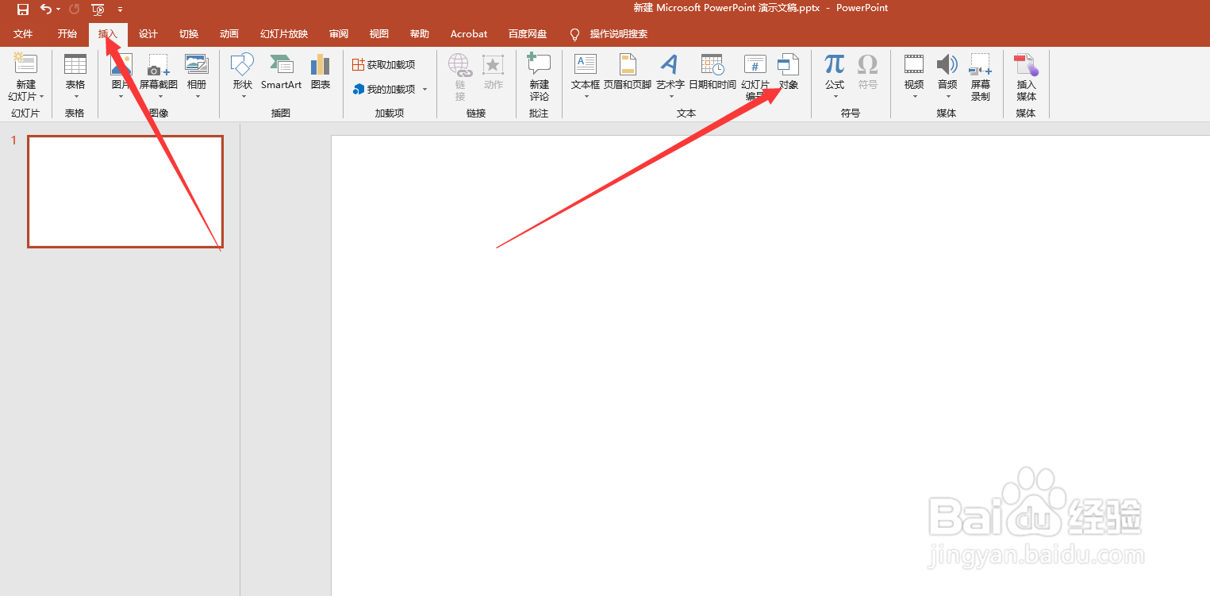The image size is (1210, 596).
Task: Switch to the 切换 ribbon tab
Action: pyautogui.click(x=189, y=34)
